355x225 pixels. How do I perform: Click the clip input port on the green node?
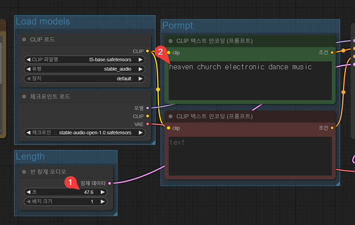click(x=168, y=53)
